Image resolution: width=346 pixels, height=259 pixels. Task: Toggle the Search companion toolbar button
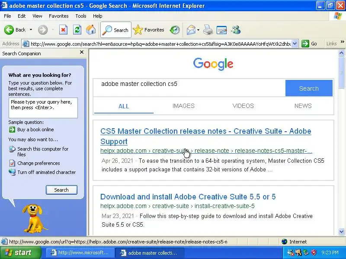[116, 30]
